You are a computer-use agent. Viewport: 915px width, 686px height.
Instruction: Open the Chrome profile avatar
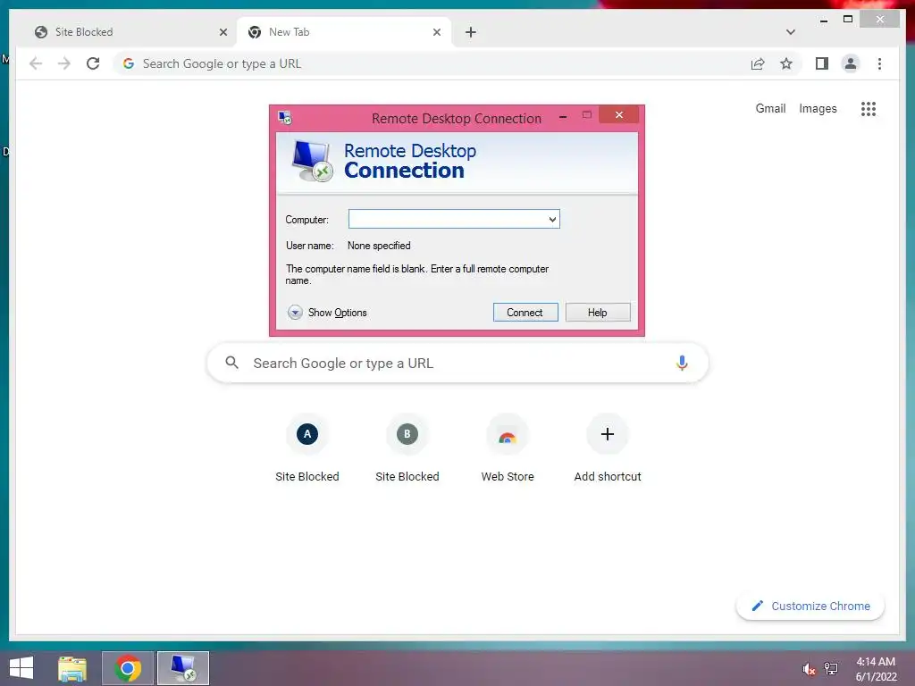click(851, 63)
